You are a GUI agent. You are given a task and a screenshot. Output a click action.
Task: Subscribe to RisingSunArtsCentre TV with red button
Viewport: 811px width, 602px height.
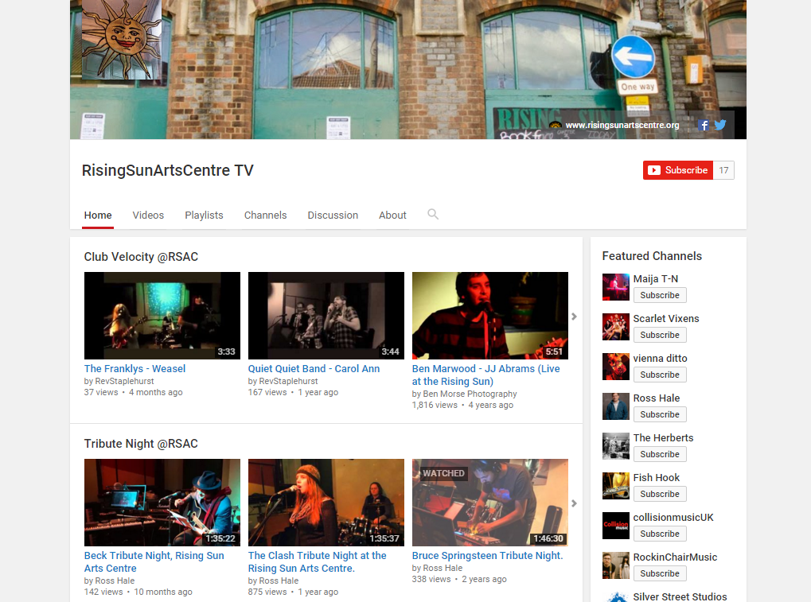tap(678, 170)
